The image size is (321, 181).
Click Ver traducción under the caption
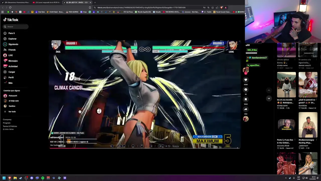tap(56, 145)
